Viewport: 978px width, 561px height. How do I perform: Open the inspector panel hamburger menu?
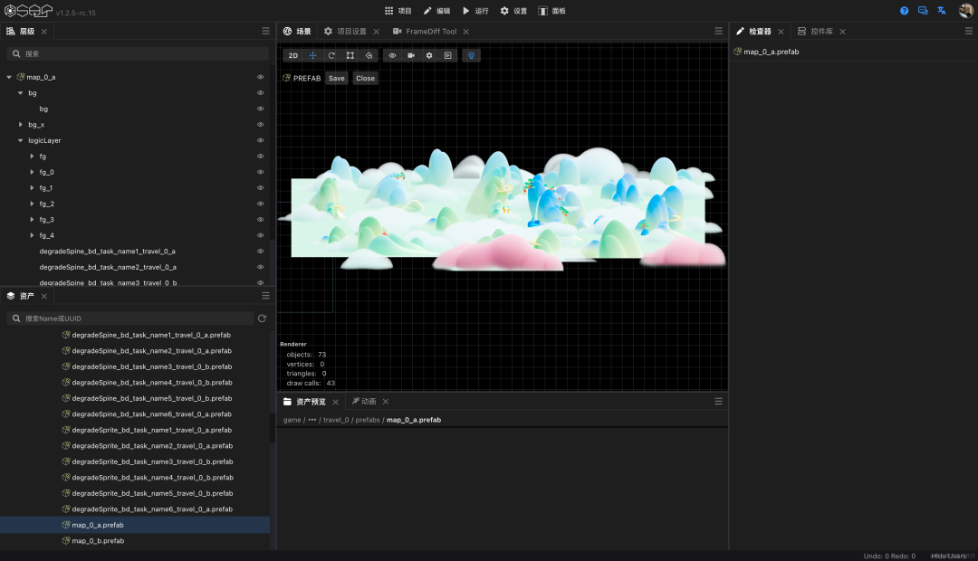point(969,31)
